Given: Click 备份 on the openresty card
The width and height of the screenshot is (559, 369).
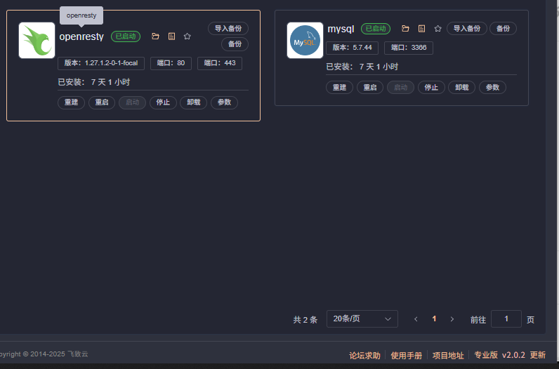Looking at the screenshot, I should pyautogui.click(x=235, y=44).
